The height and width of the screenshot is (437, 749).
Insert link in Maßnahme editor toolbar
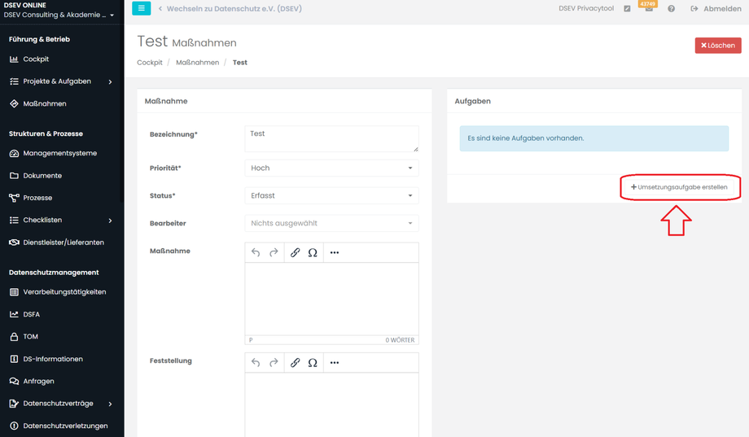coord(295,252)
